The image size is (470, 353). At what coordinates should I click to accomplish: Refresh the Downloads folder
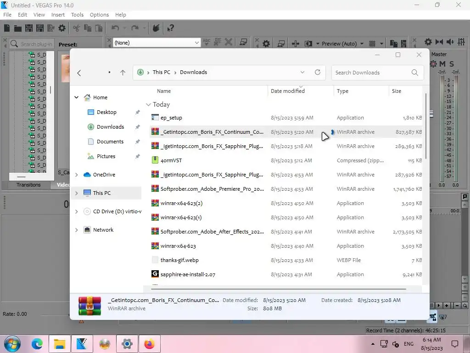[318, 72]
